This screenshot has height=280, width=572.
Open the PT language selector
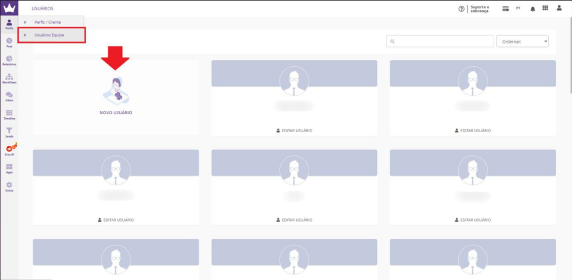[518, 9]
